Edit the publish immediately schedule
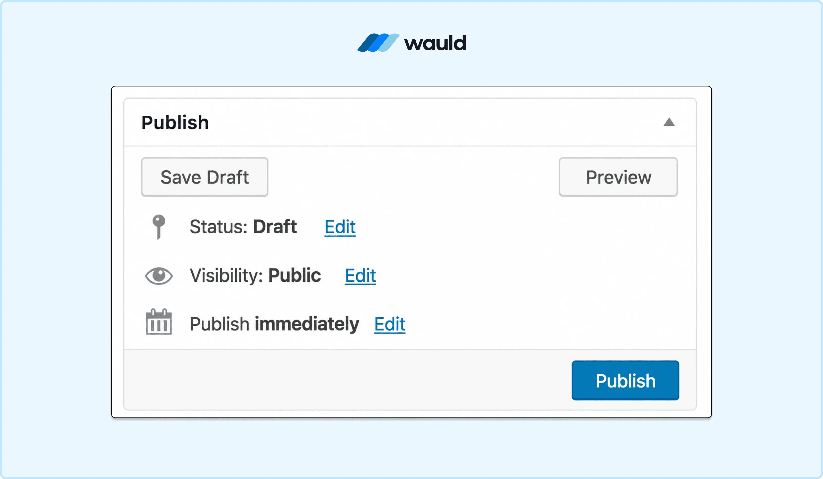Viewport: 823px width, 479px height. (x=390, y=324)
